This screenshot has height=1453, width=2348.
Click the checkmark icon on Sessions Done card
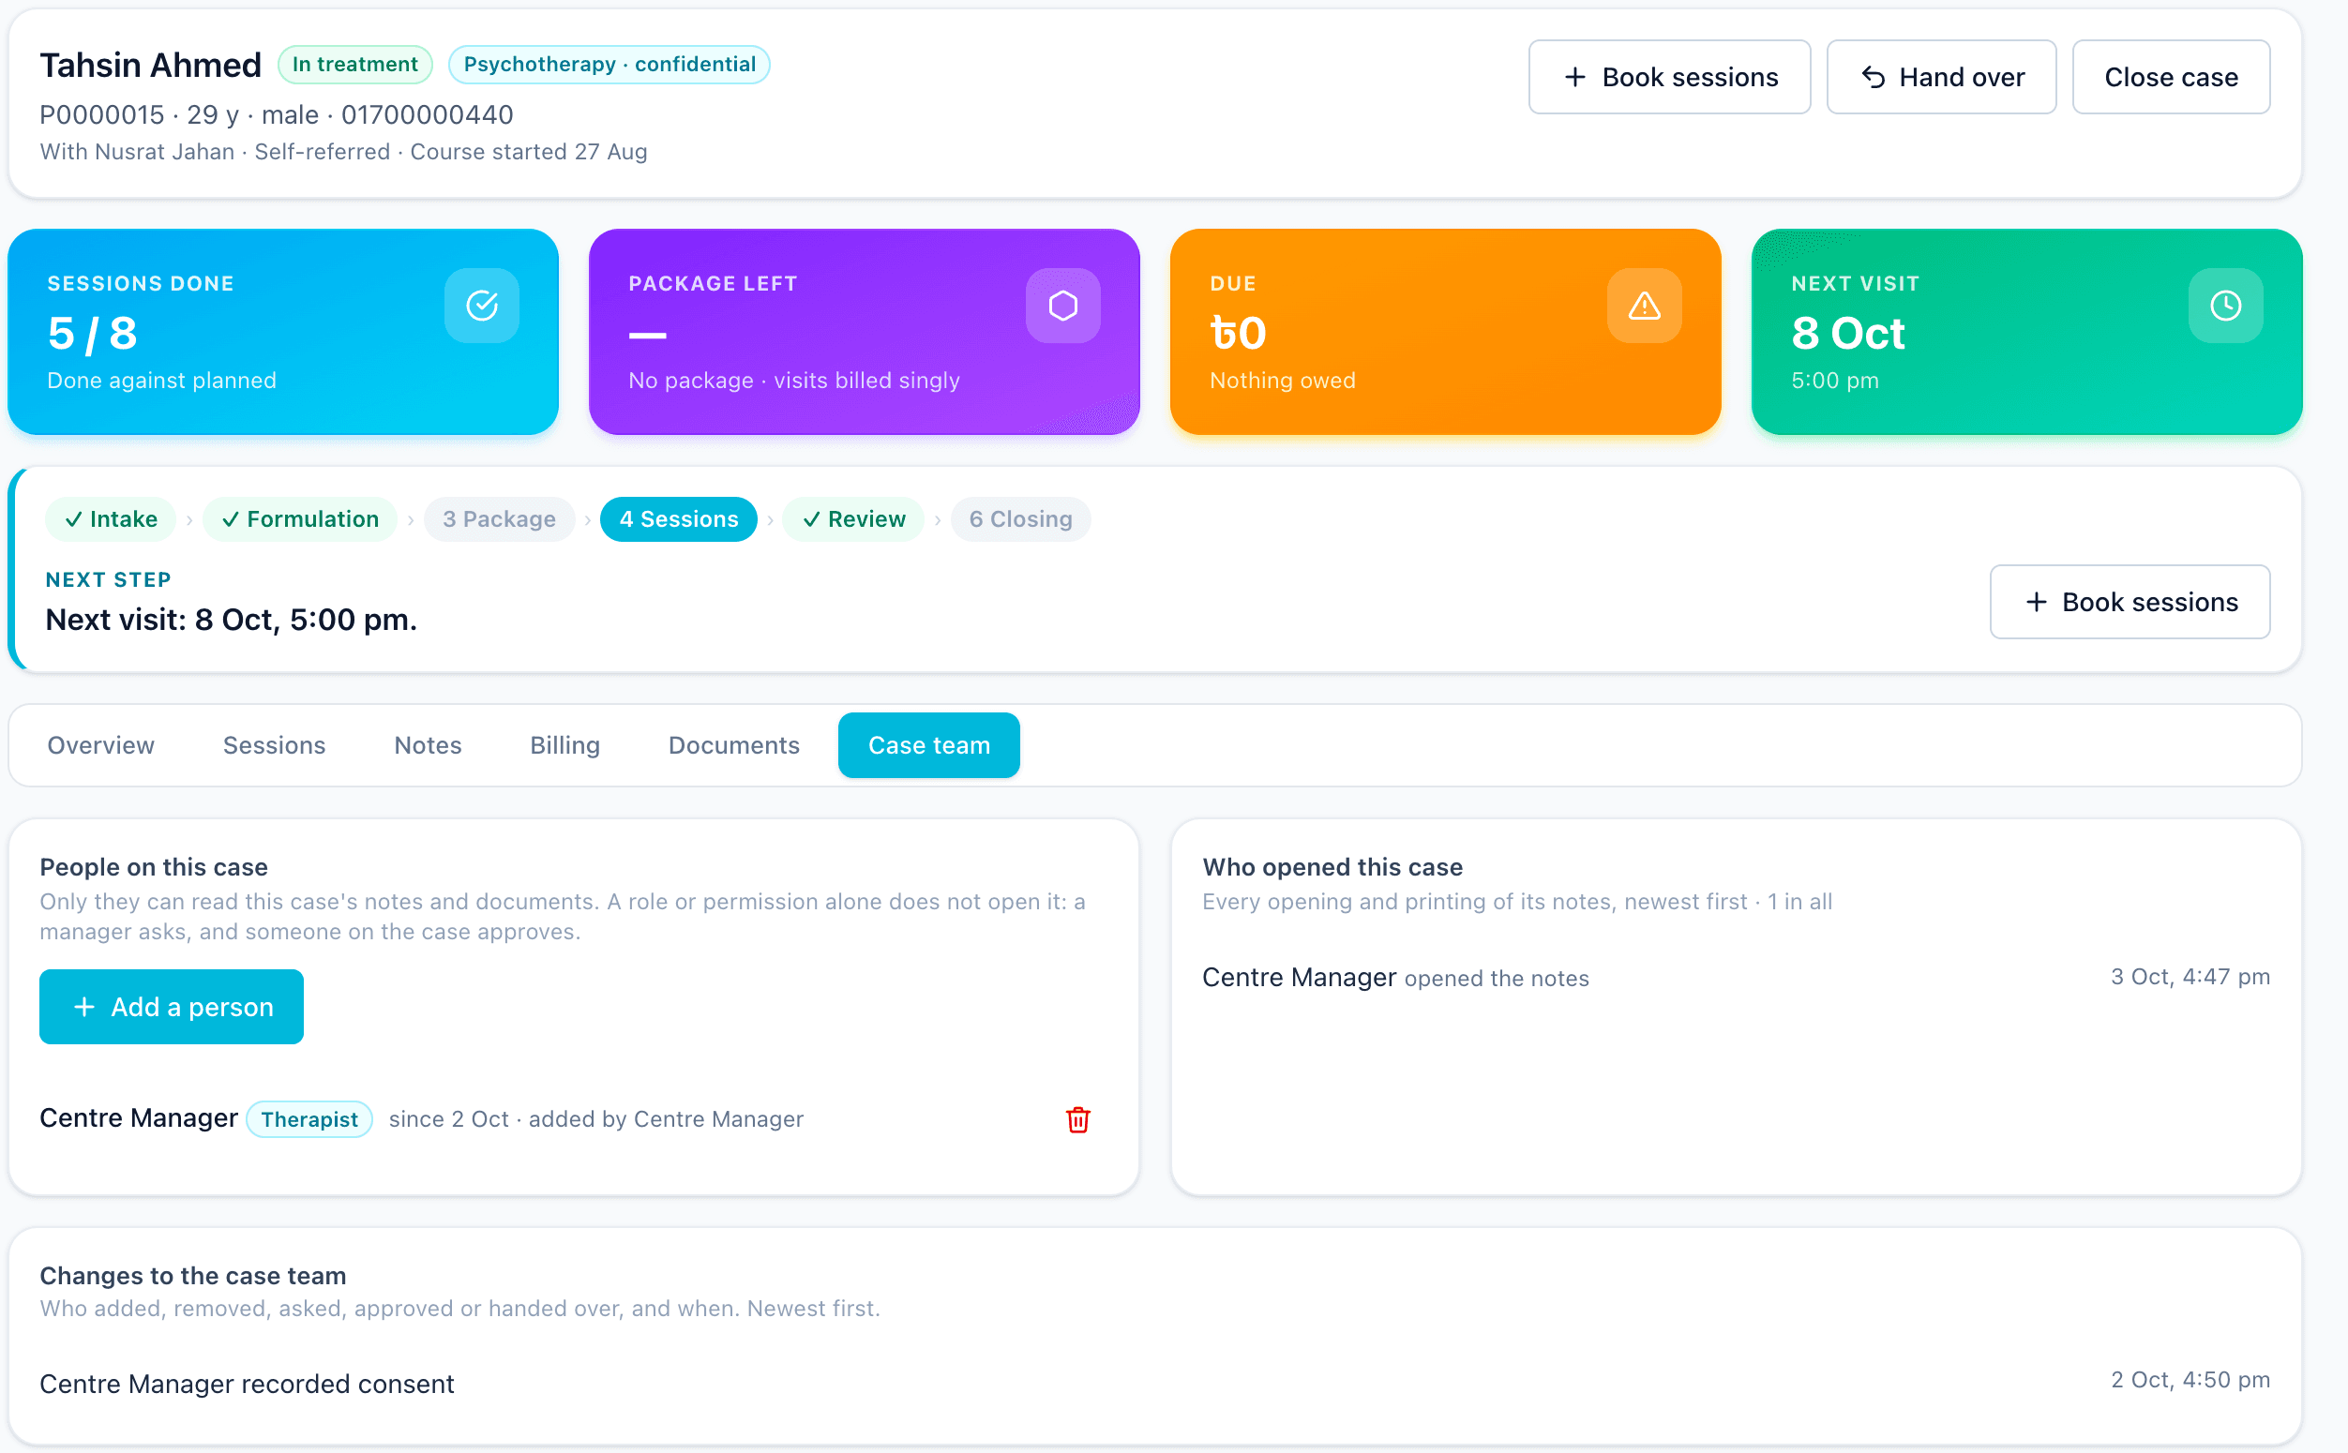(x=482, y=306)
